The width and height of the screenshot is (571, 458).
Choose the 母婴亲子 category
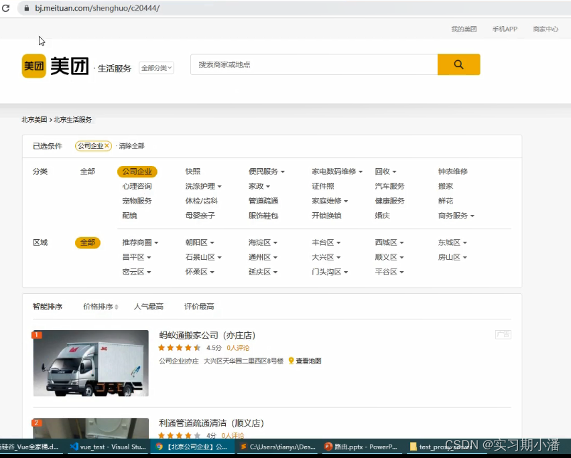pyautogui.click(x=200, y=216)
